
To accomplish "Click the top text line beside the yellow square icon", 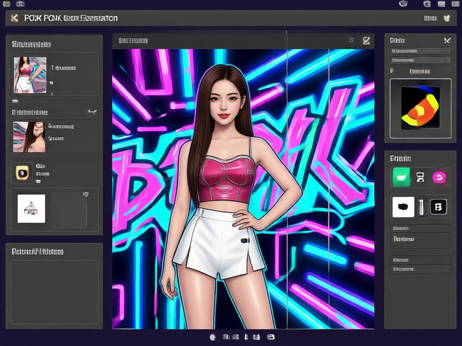I will coord(41,166).
